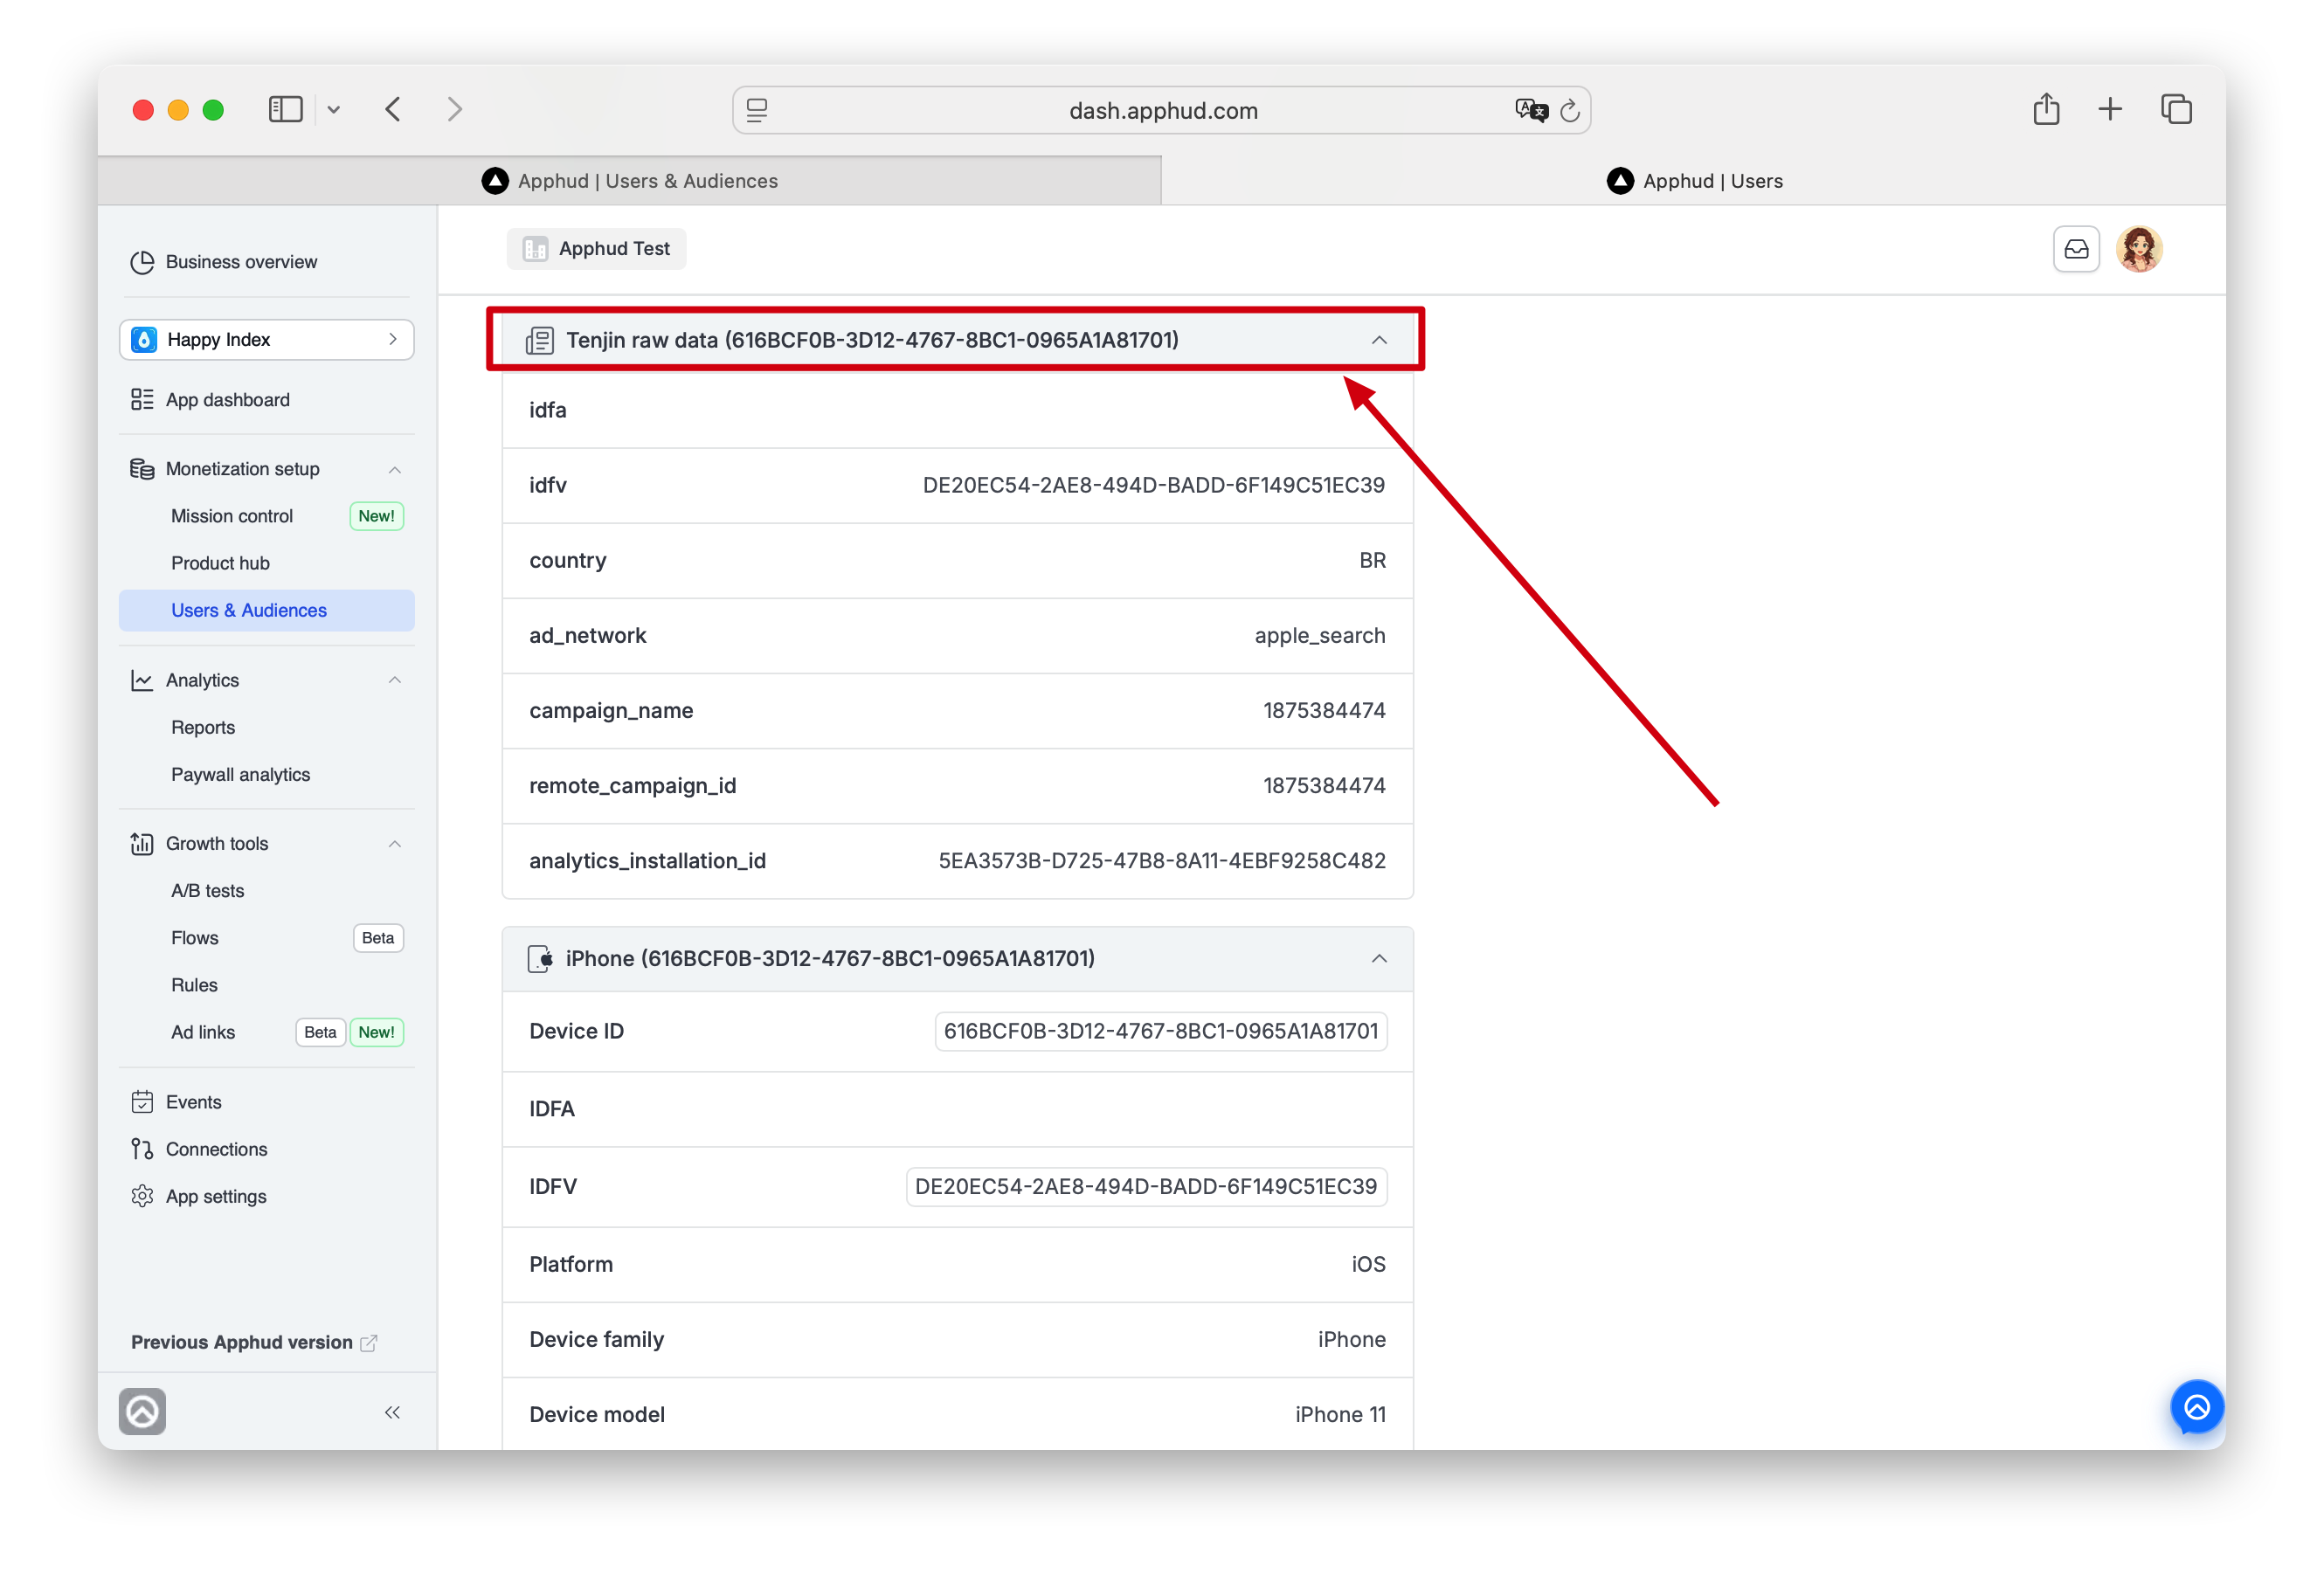Reload the page with the refresh icon
The height and width of the screenshot is (1581, 2324).
(1570, 110)
